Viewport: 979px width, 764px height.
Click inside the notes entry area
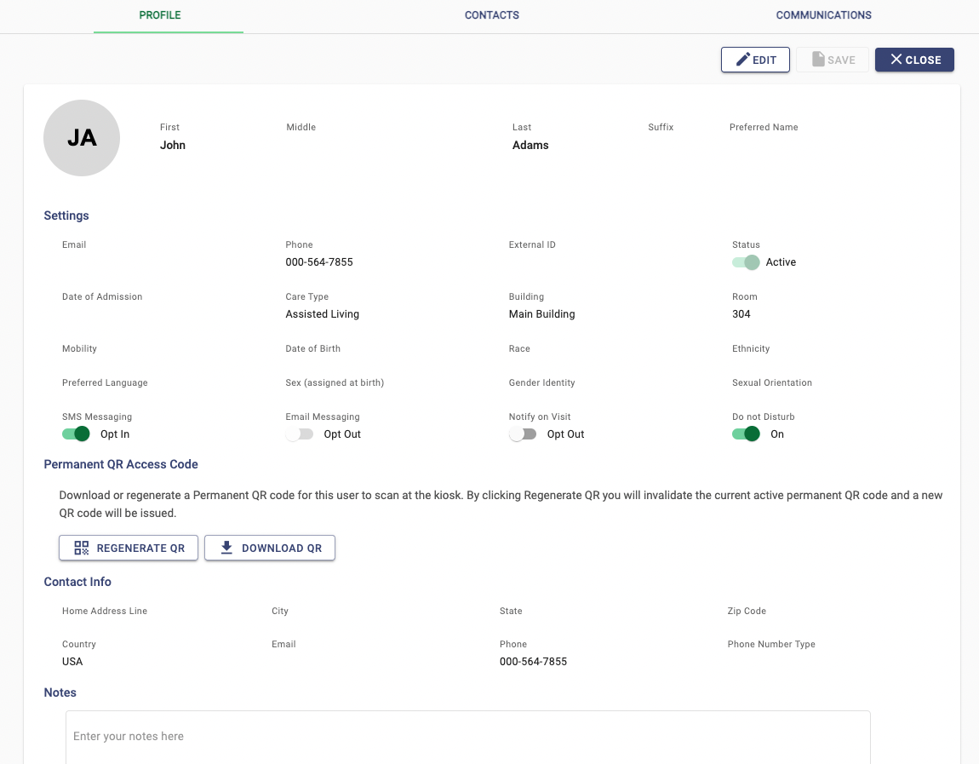click(467, 736)
